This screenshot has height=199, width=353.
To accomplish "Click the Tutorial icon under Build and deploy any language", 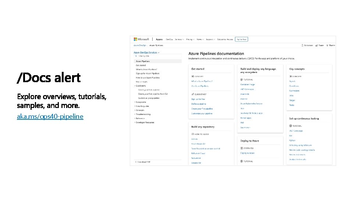I will tap(242, 80).
